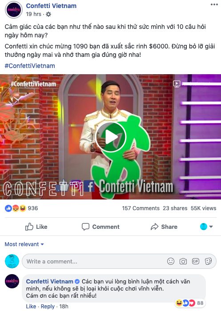The height and width of the screenshot is (311, 221).
Task: Open the #ConfettiVietnam hashtag link
Action: click(x=30, y=66)
